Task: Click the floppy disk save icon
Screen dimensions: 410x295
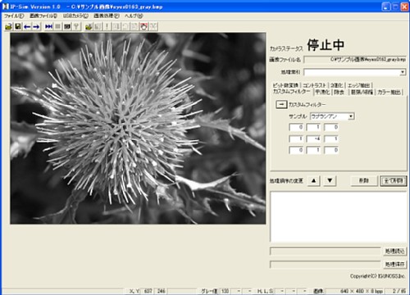Action: click(18, 26)
